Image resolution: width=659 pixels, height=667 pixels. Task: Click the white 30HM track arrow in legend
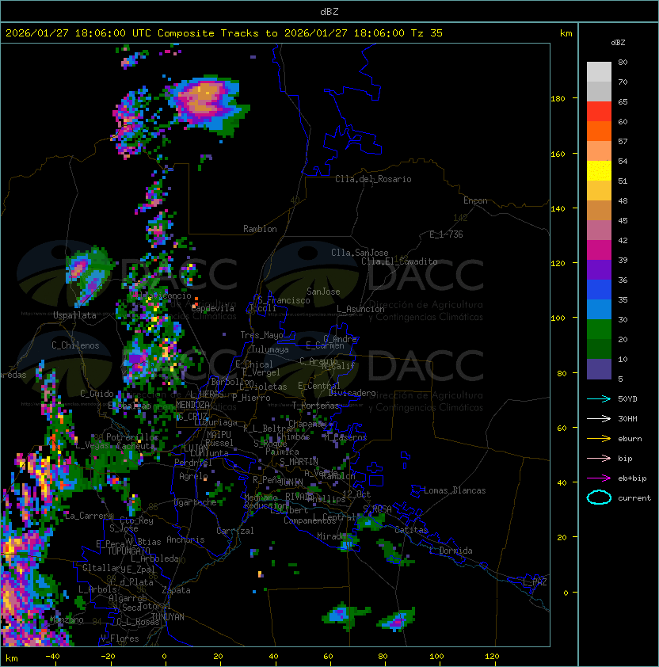coord(599,418)
